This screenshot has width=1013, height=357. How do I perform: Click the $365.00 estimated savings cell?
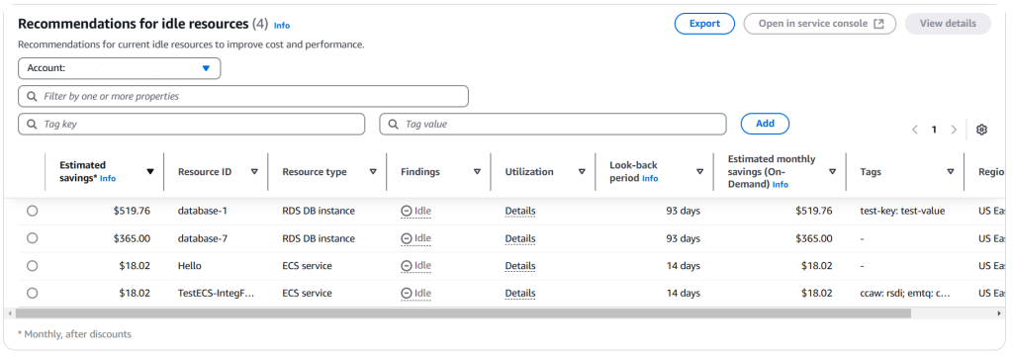(132, 238)
